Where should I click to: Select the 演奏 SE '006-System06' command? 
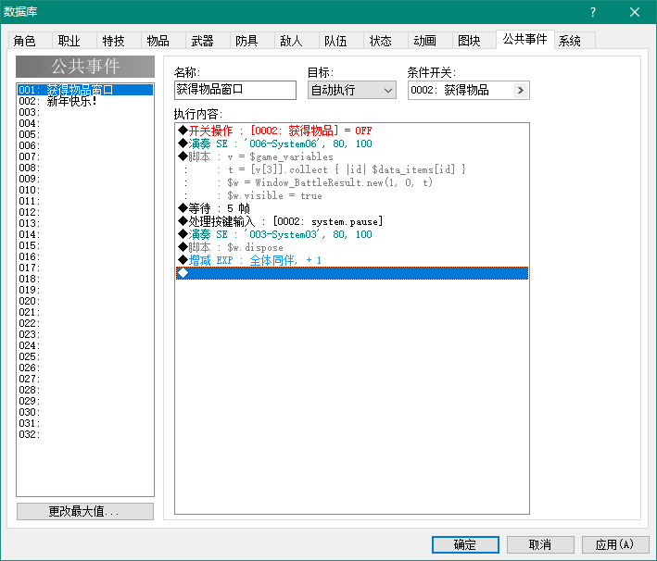coord(352,143)
